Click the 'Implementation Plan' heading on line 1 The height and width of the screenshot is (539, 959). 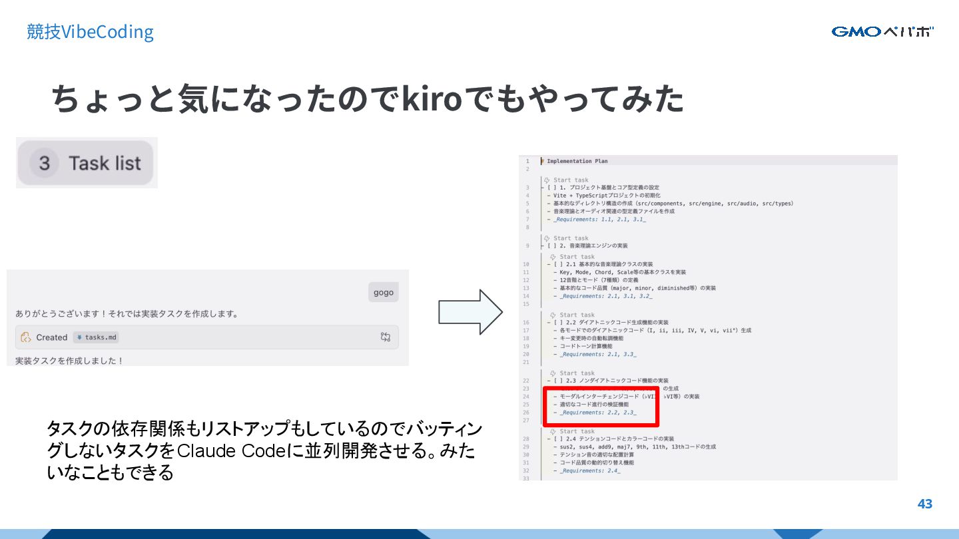577,161
